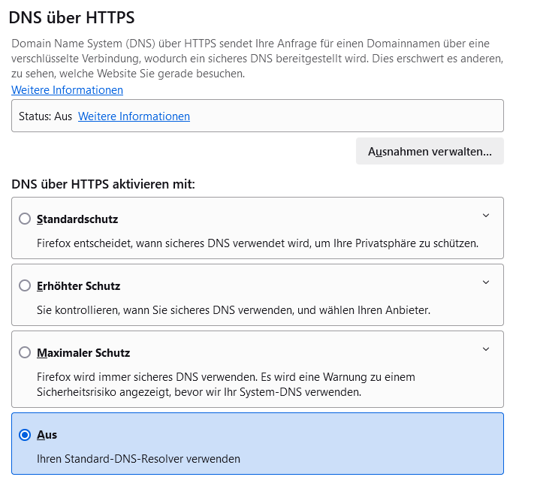Click 'Ihren Standard-DNS-Resolver verwenden' description
534x489 pixels.
pyautogui.click(x=138, y=459)
